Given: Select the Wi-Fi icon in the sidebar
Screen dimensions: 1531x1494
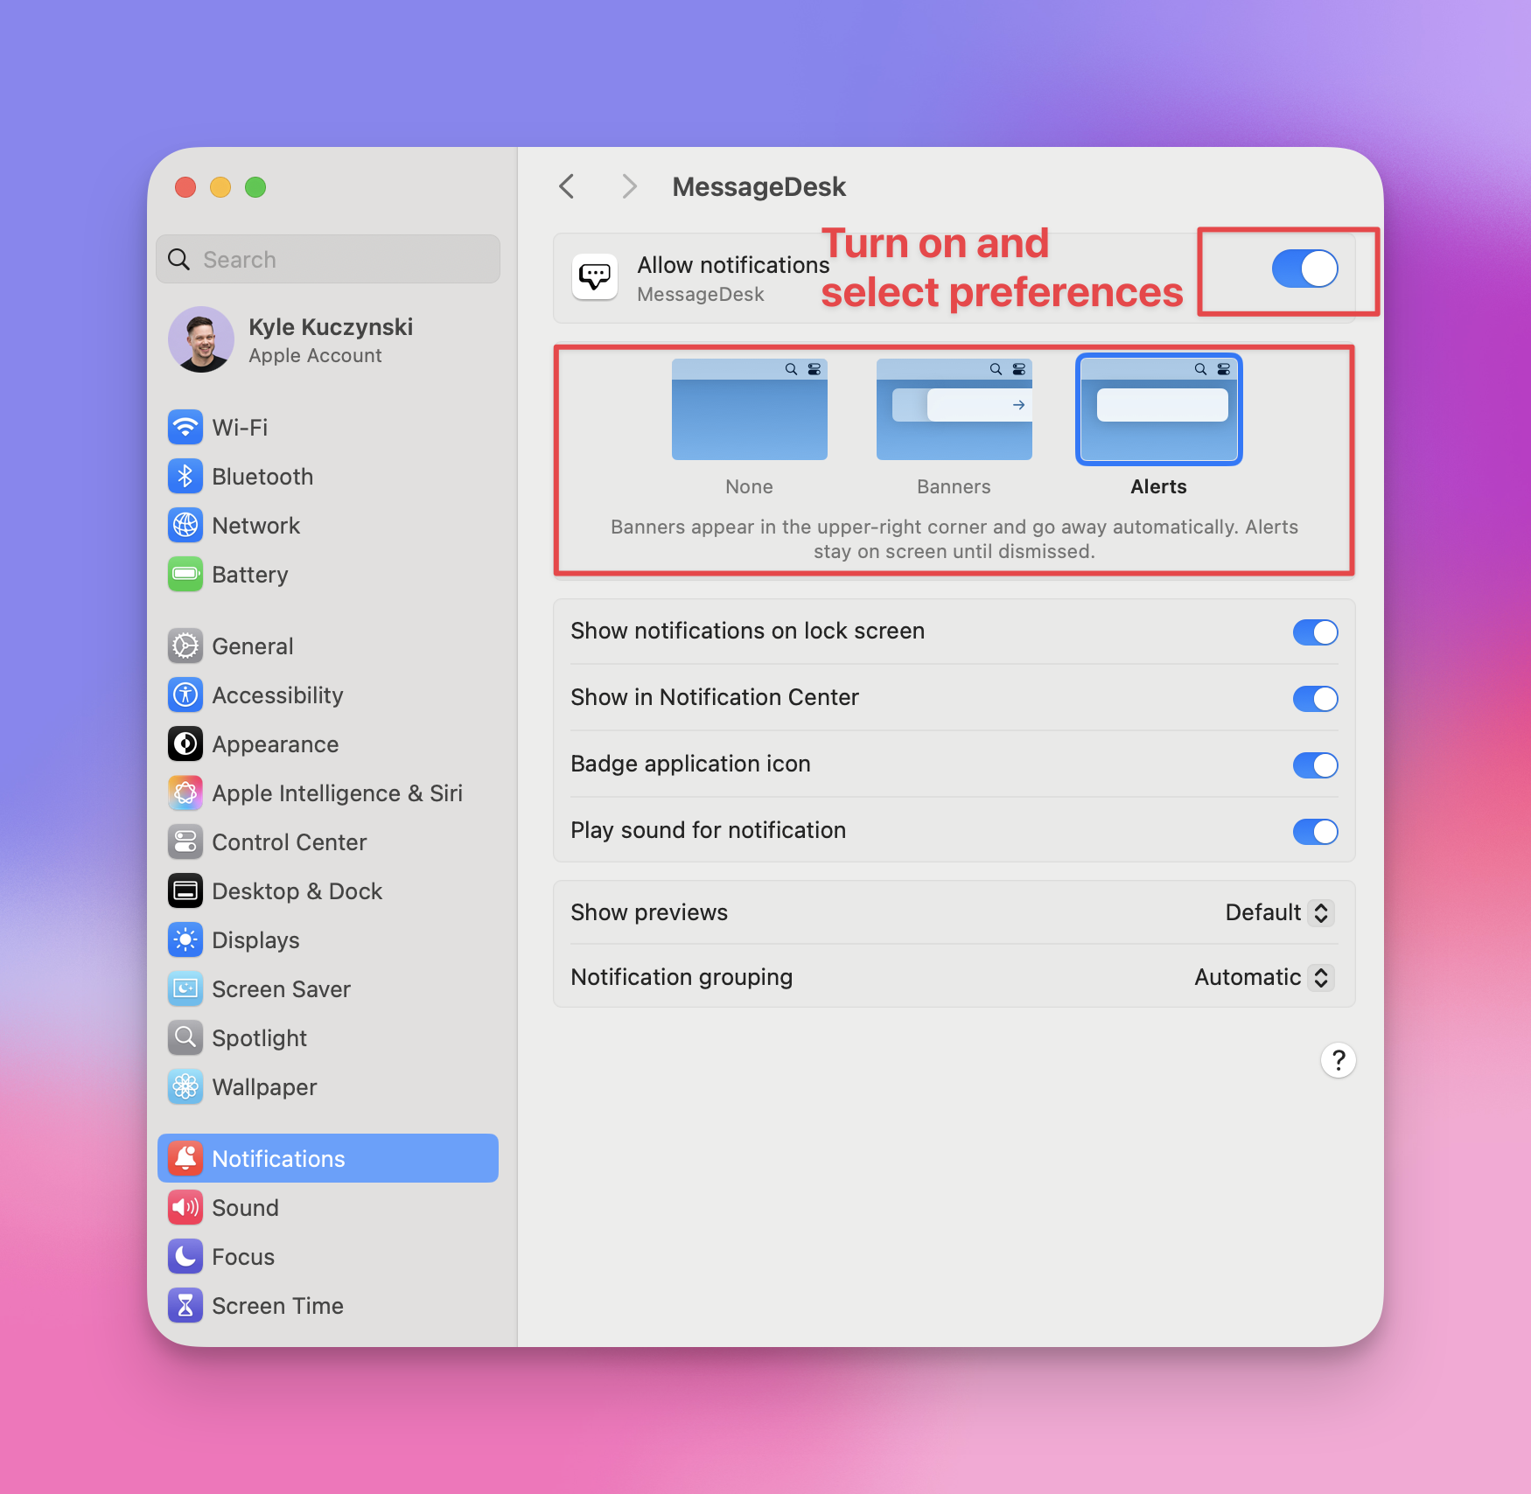Looking at the screenshot, I should (x=185, y=428).
